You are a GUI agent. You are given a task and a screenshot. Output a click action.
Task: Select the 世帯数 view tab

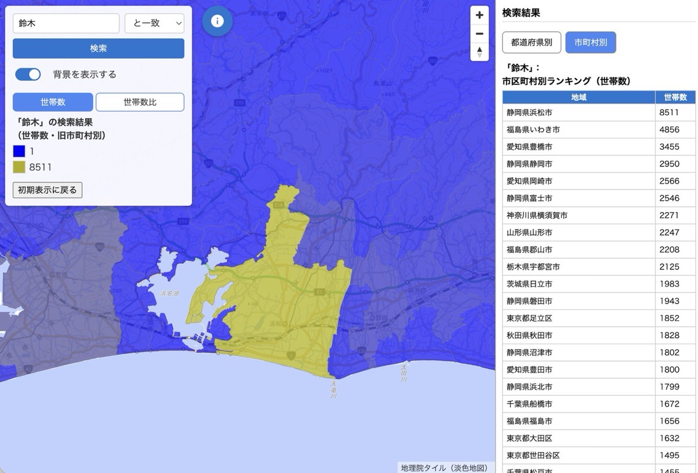tap(53, 102)
